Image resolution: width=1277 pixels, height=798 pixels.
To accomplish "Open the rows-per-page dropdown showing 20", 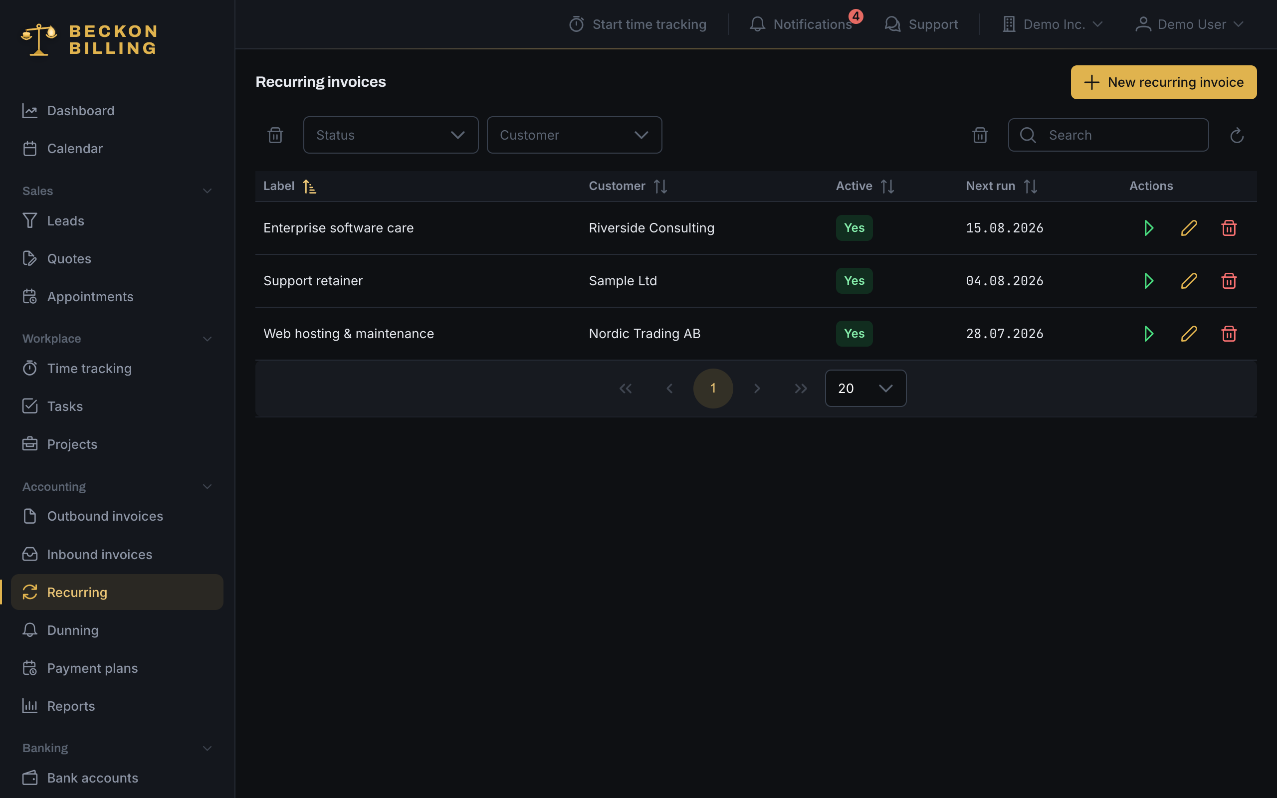I will (x=865, y=389).
